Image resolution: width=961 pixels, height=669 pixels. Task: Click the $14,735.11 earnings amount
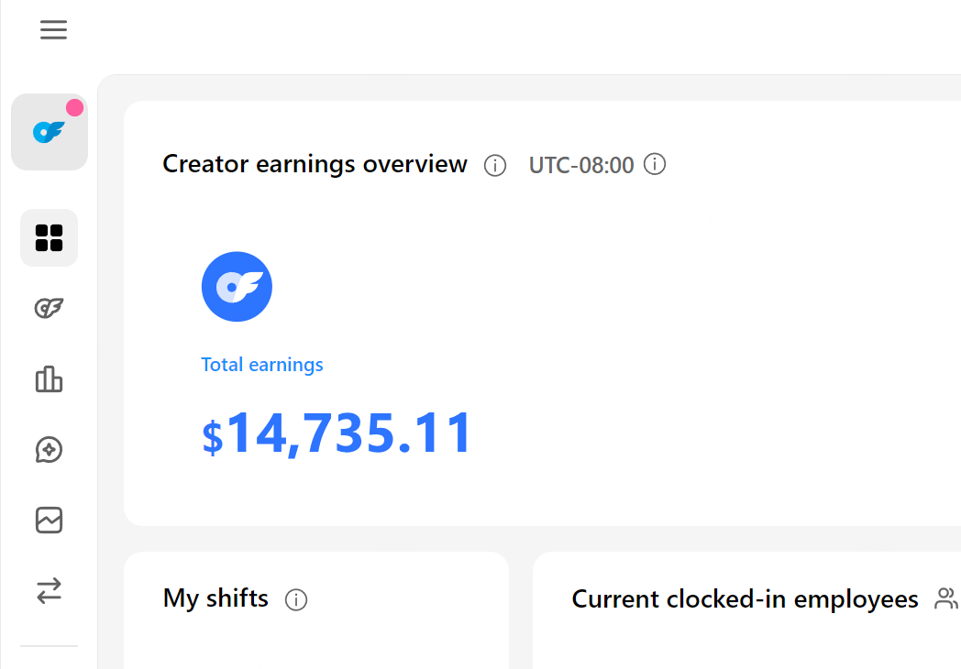point(337,433)
